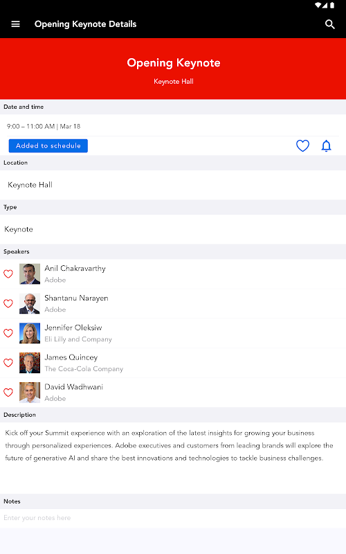This screenshot has width=346, height=554.
Task: Check the Wi-Fi status bar icon
Action: click(318, 6)
